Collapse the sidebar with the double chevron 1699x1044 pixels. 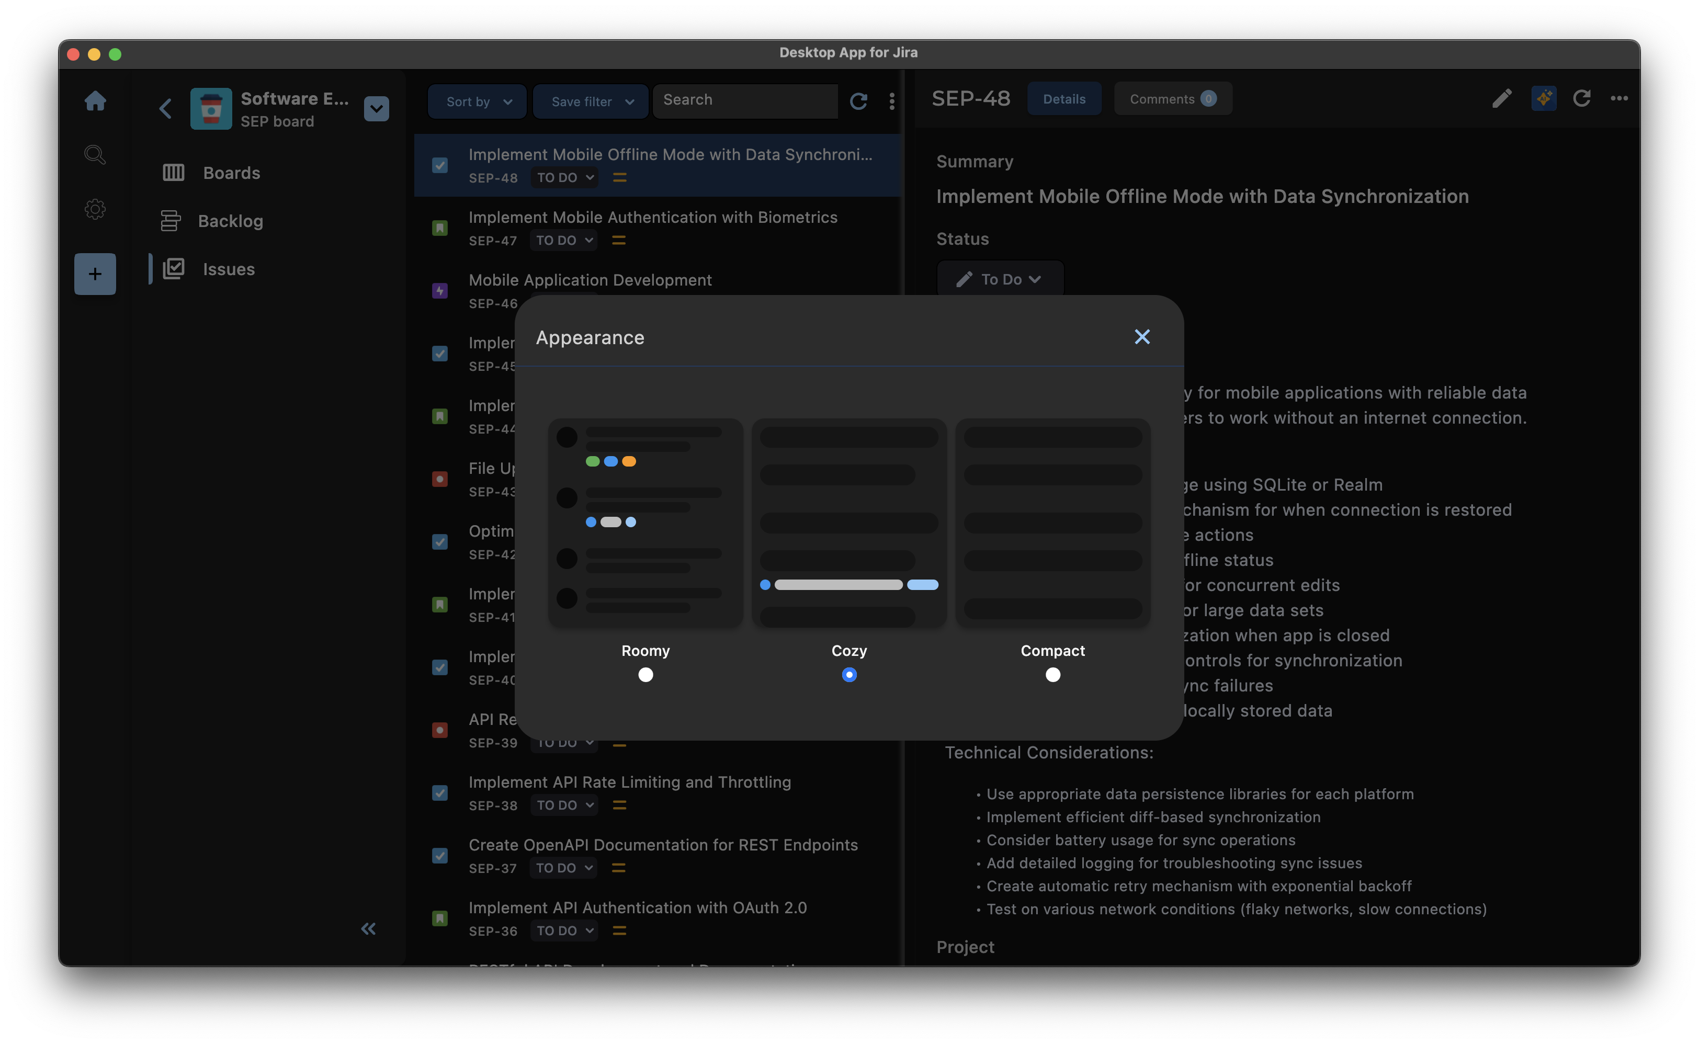point(369,929)
